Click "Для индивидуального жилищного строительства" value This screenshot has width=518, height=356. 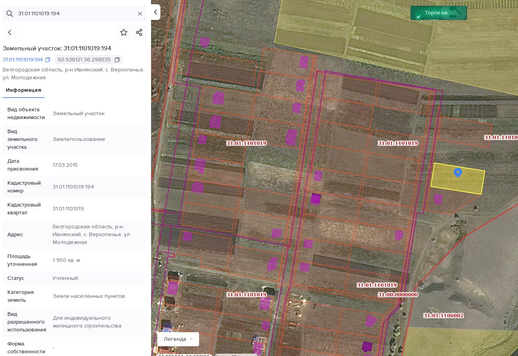[87, 322]
